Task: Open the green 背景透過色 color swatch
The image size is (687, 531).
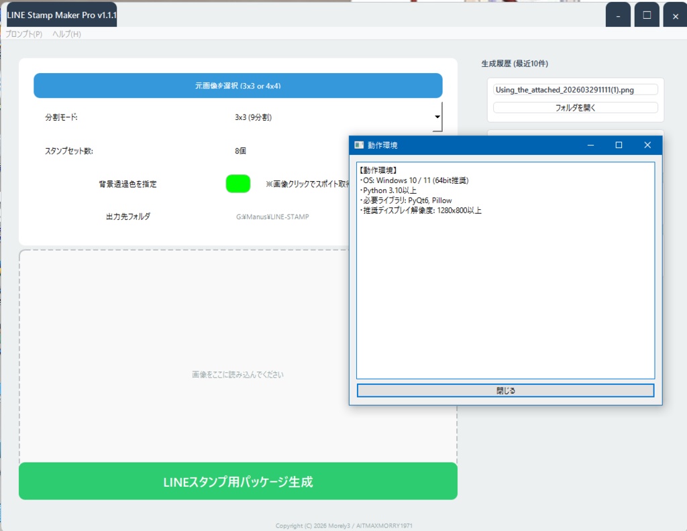Action: click(x=237, y=184)
